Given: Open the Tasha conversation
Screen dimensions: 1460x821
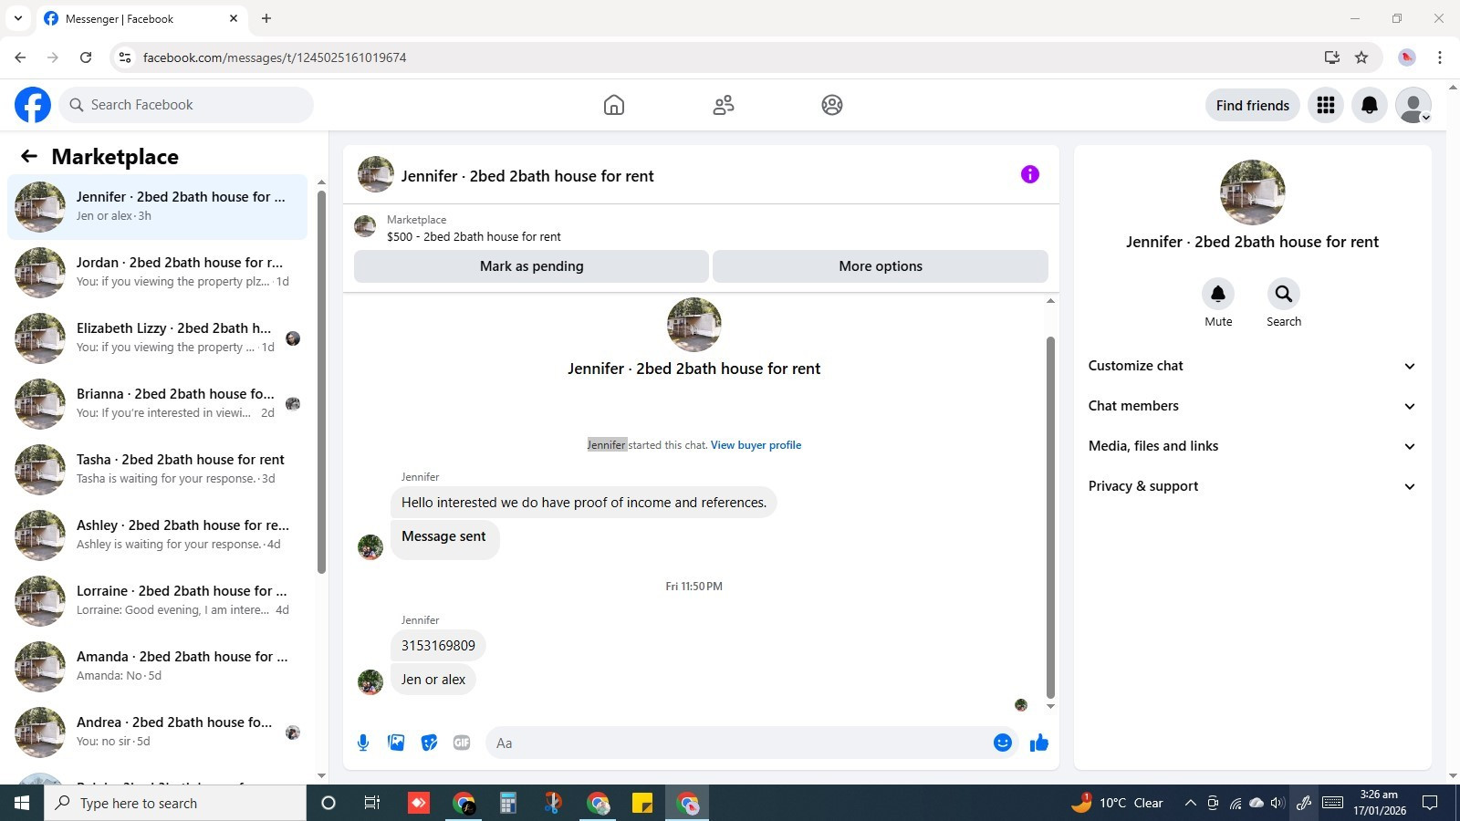Looking at the screenshot, I should tap(157, 469).
